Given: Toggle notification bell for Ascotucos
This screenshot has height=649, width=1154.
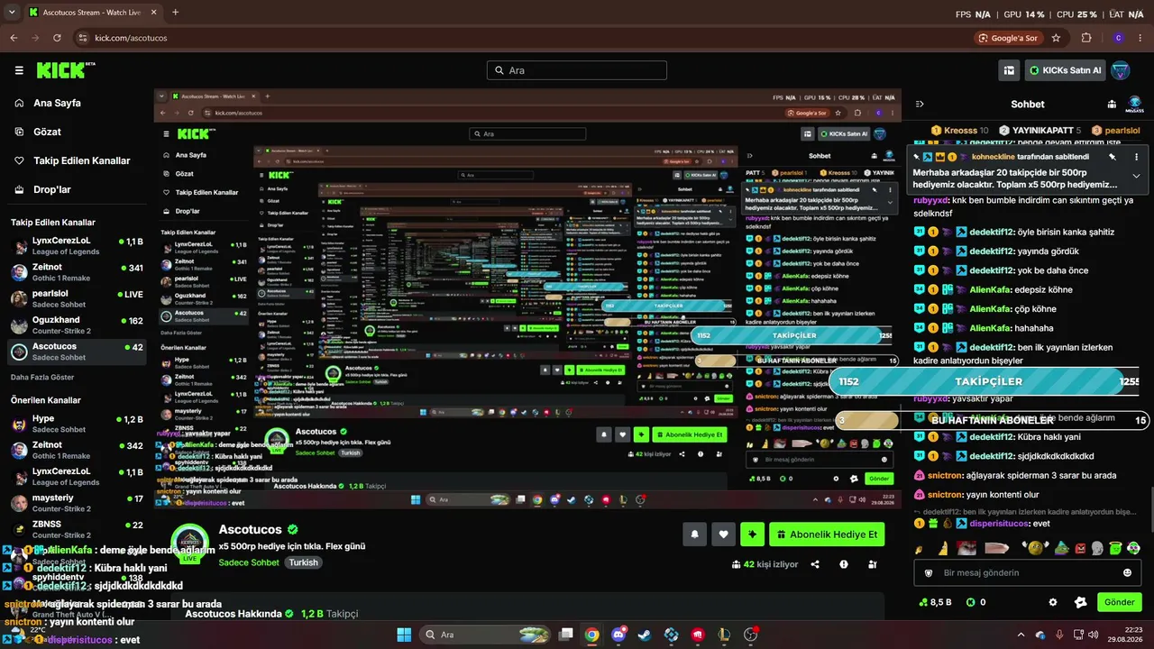Looking at the screenshot, I should click(694, 535).
